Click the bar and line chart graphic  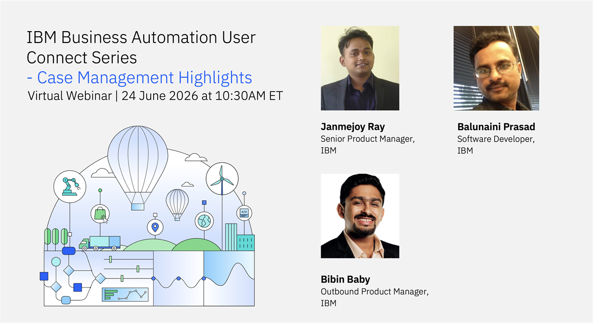[x=125, y=294]
